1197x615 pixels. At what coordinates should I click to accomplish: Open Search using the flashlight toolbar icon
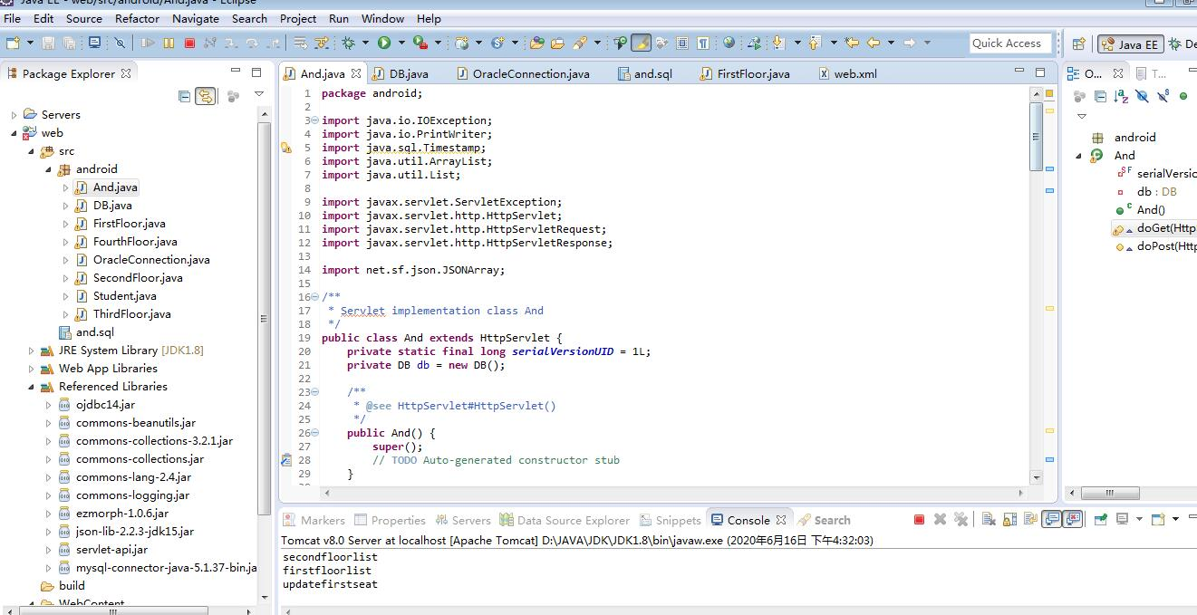pos(641,43)
